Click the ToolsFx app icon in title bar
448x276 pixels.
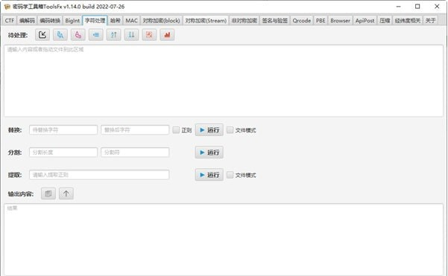(x=7, y=7)
